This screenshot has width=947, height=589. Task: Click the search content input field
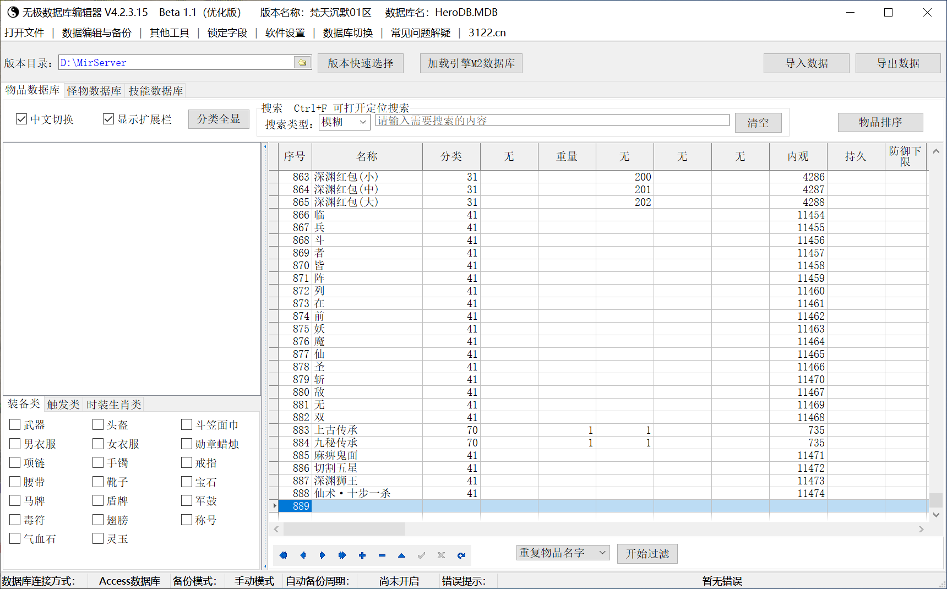tap(552, 121)
